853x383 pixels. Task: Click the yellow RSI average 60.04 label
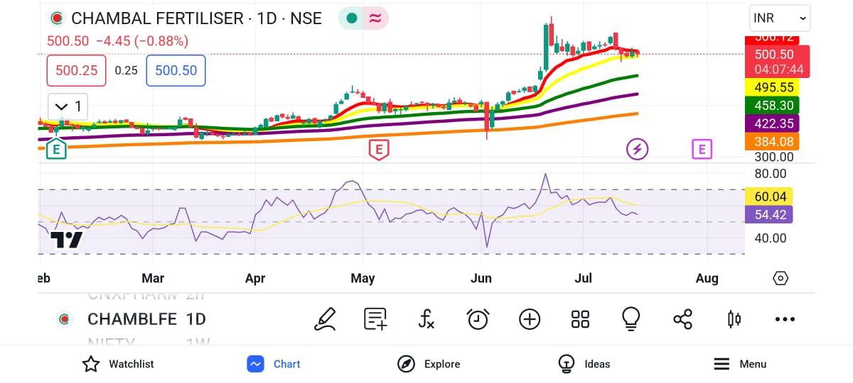tap(768, 196)
